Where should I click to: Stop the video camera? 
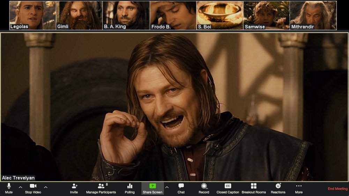click(33, 188)
